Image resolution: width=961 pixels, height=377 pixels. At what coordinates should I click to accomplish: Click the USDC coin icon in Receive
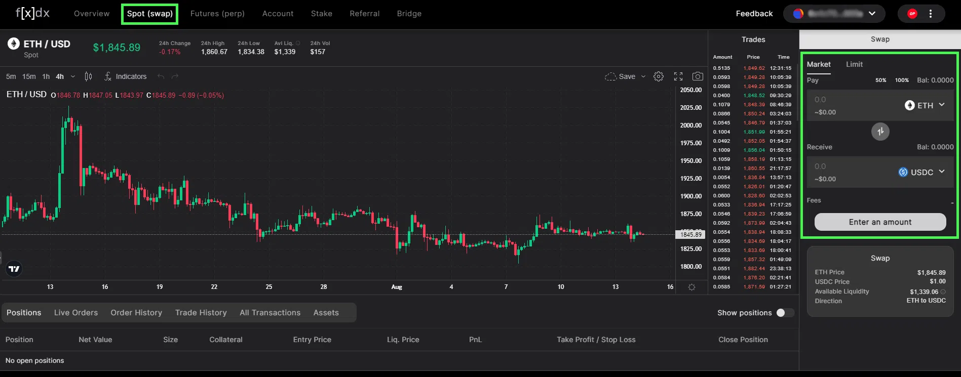(903, 172)
